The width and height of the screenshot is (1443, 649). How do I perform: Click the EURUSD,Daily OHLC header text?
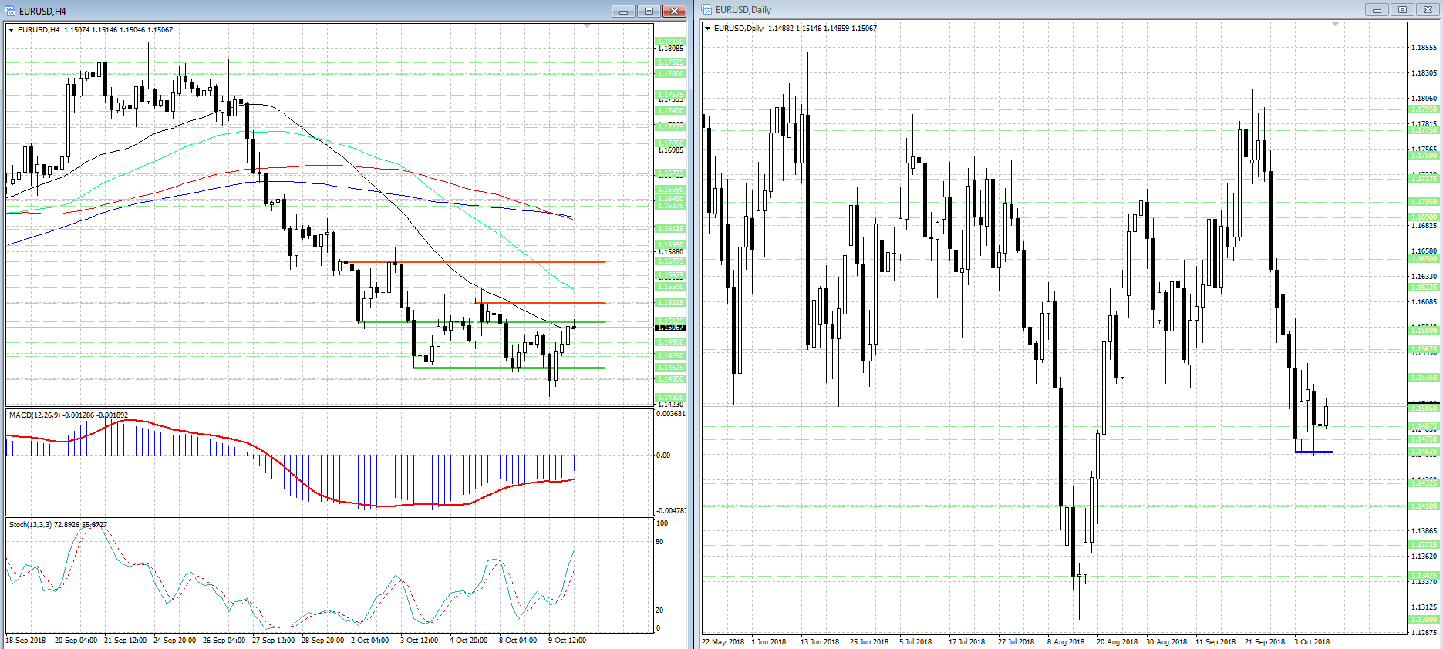point(795,29)
